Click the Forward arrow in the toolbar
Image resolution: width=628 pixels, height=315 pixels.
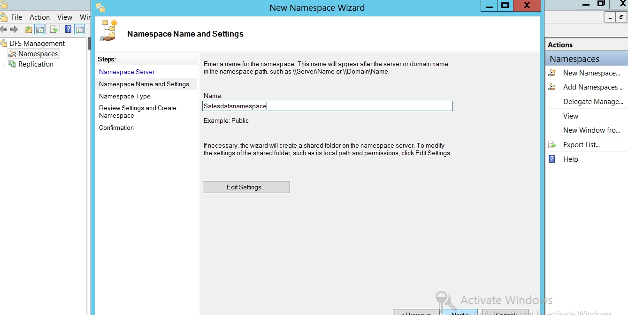14,30
